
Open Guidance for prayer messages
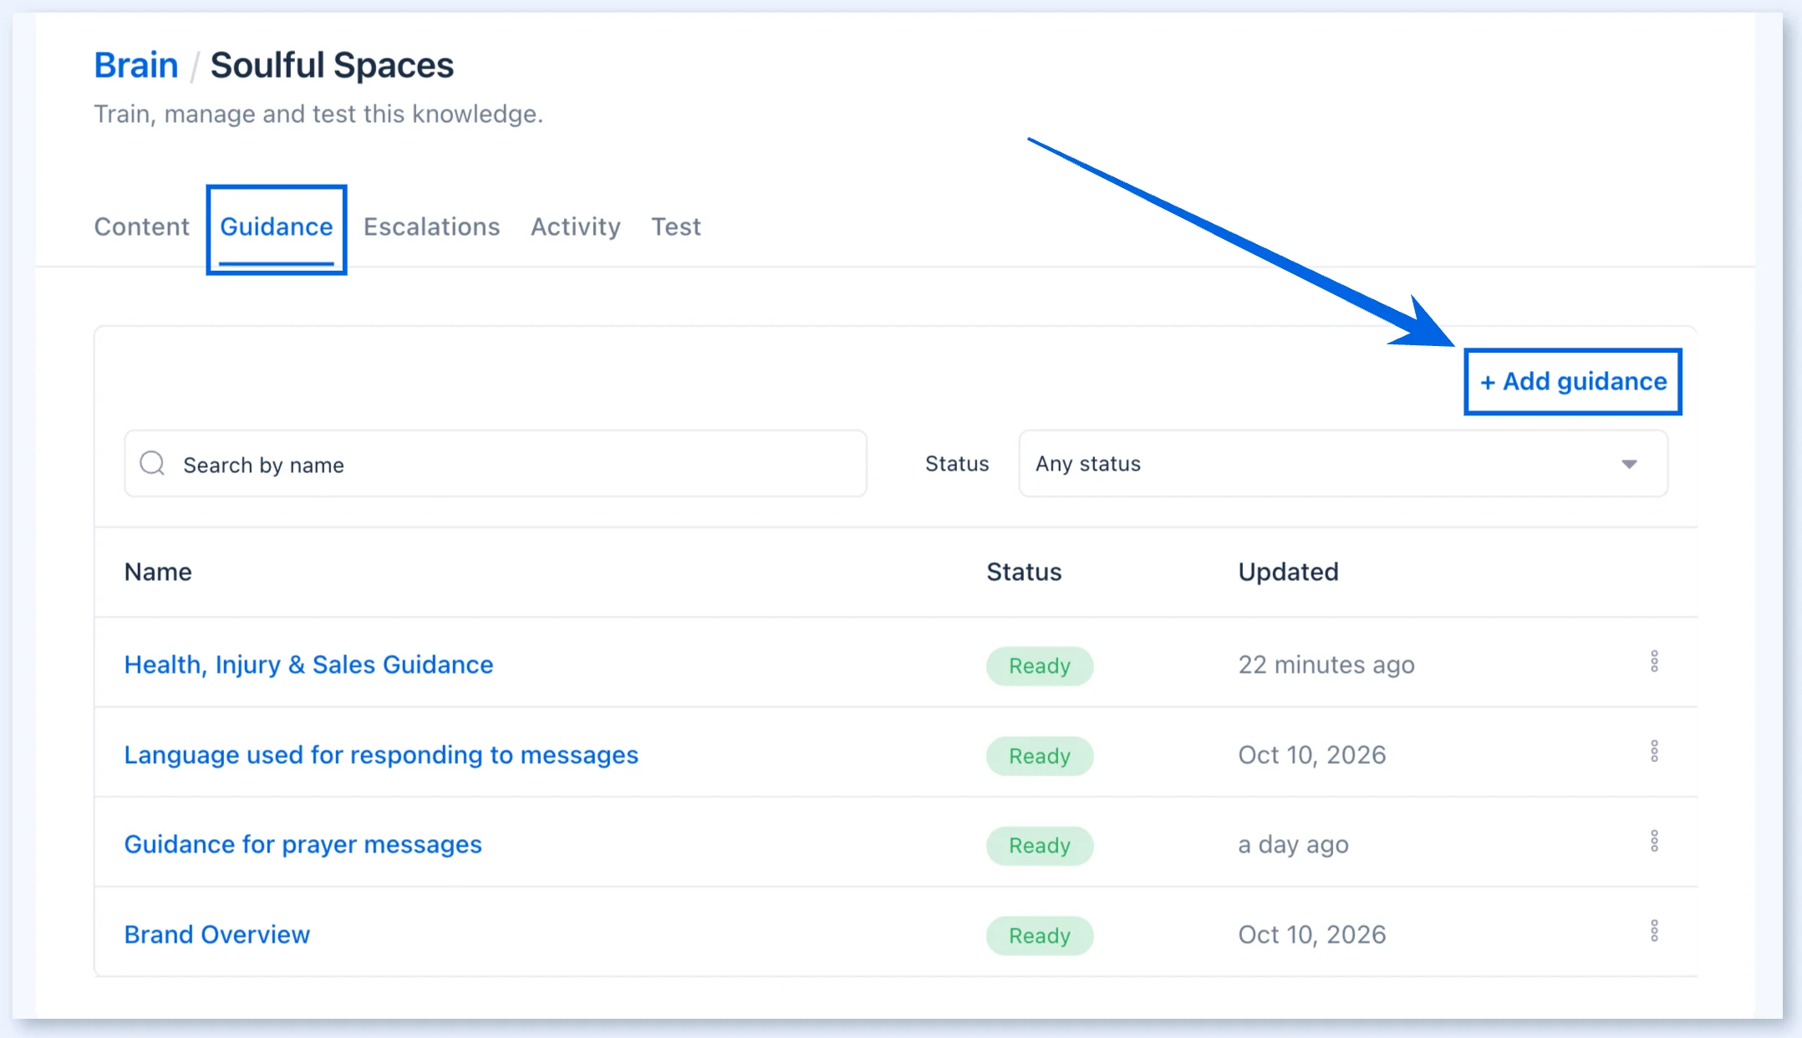(x=303, y=844)
